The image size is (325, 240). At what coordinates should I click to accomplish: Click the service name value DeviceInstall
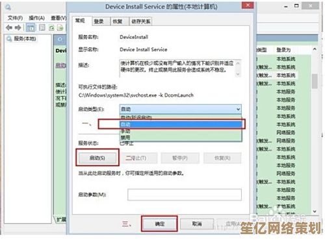(134, 37)
